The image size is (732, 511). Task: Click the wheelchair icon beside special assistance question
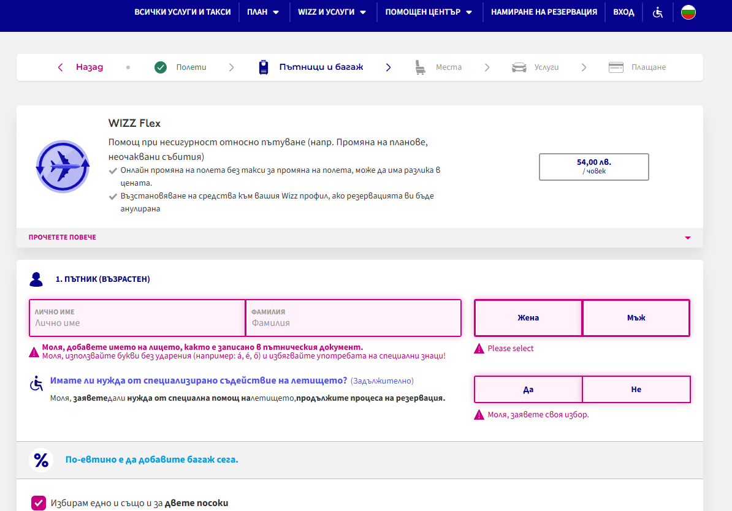click(x=36, y=383)
